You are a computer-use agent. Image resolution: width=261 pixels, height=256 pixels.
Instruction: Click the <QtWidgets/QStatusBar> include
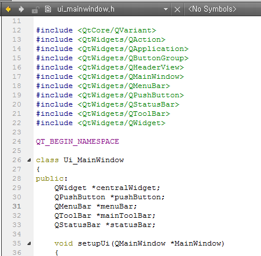click(x=128, y=104)
